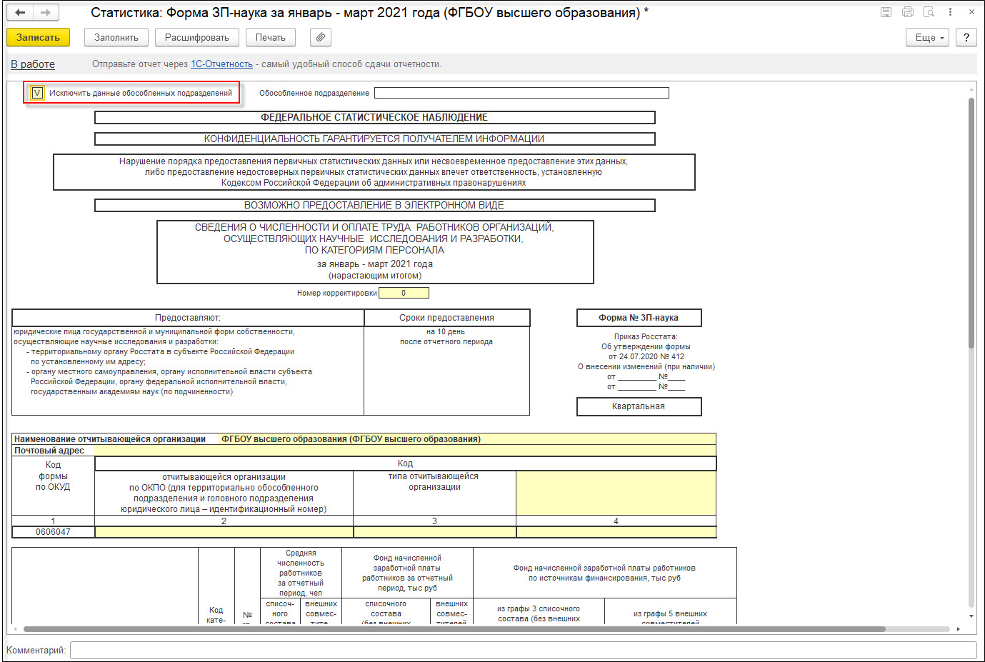Viewport: 985px width, 662px height.
Task: Go back with the left arrow
Action: [x=20, y=13]
